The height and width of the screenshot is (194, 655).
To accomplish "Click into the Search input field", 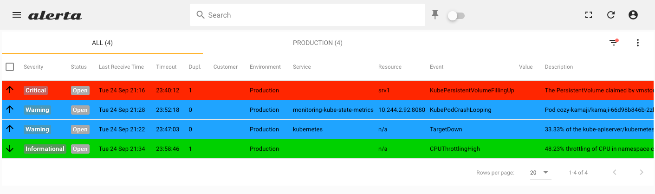I will (x=307, y=15).
